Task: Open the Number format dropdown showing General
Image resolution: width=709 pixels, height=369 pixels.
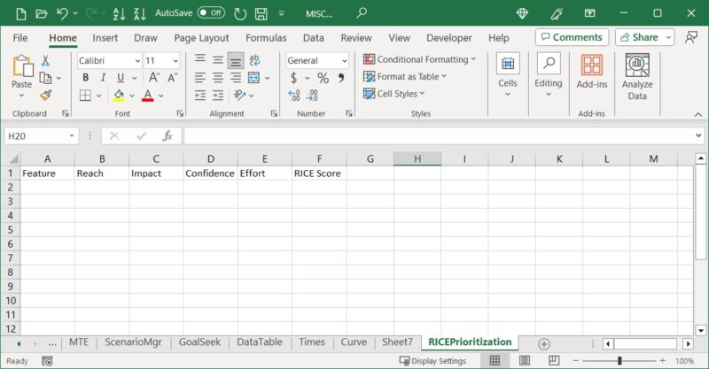Action: click(344, 60)
